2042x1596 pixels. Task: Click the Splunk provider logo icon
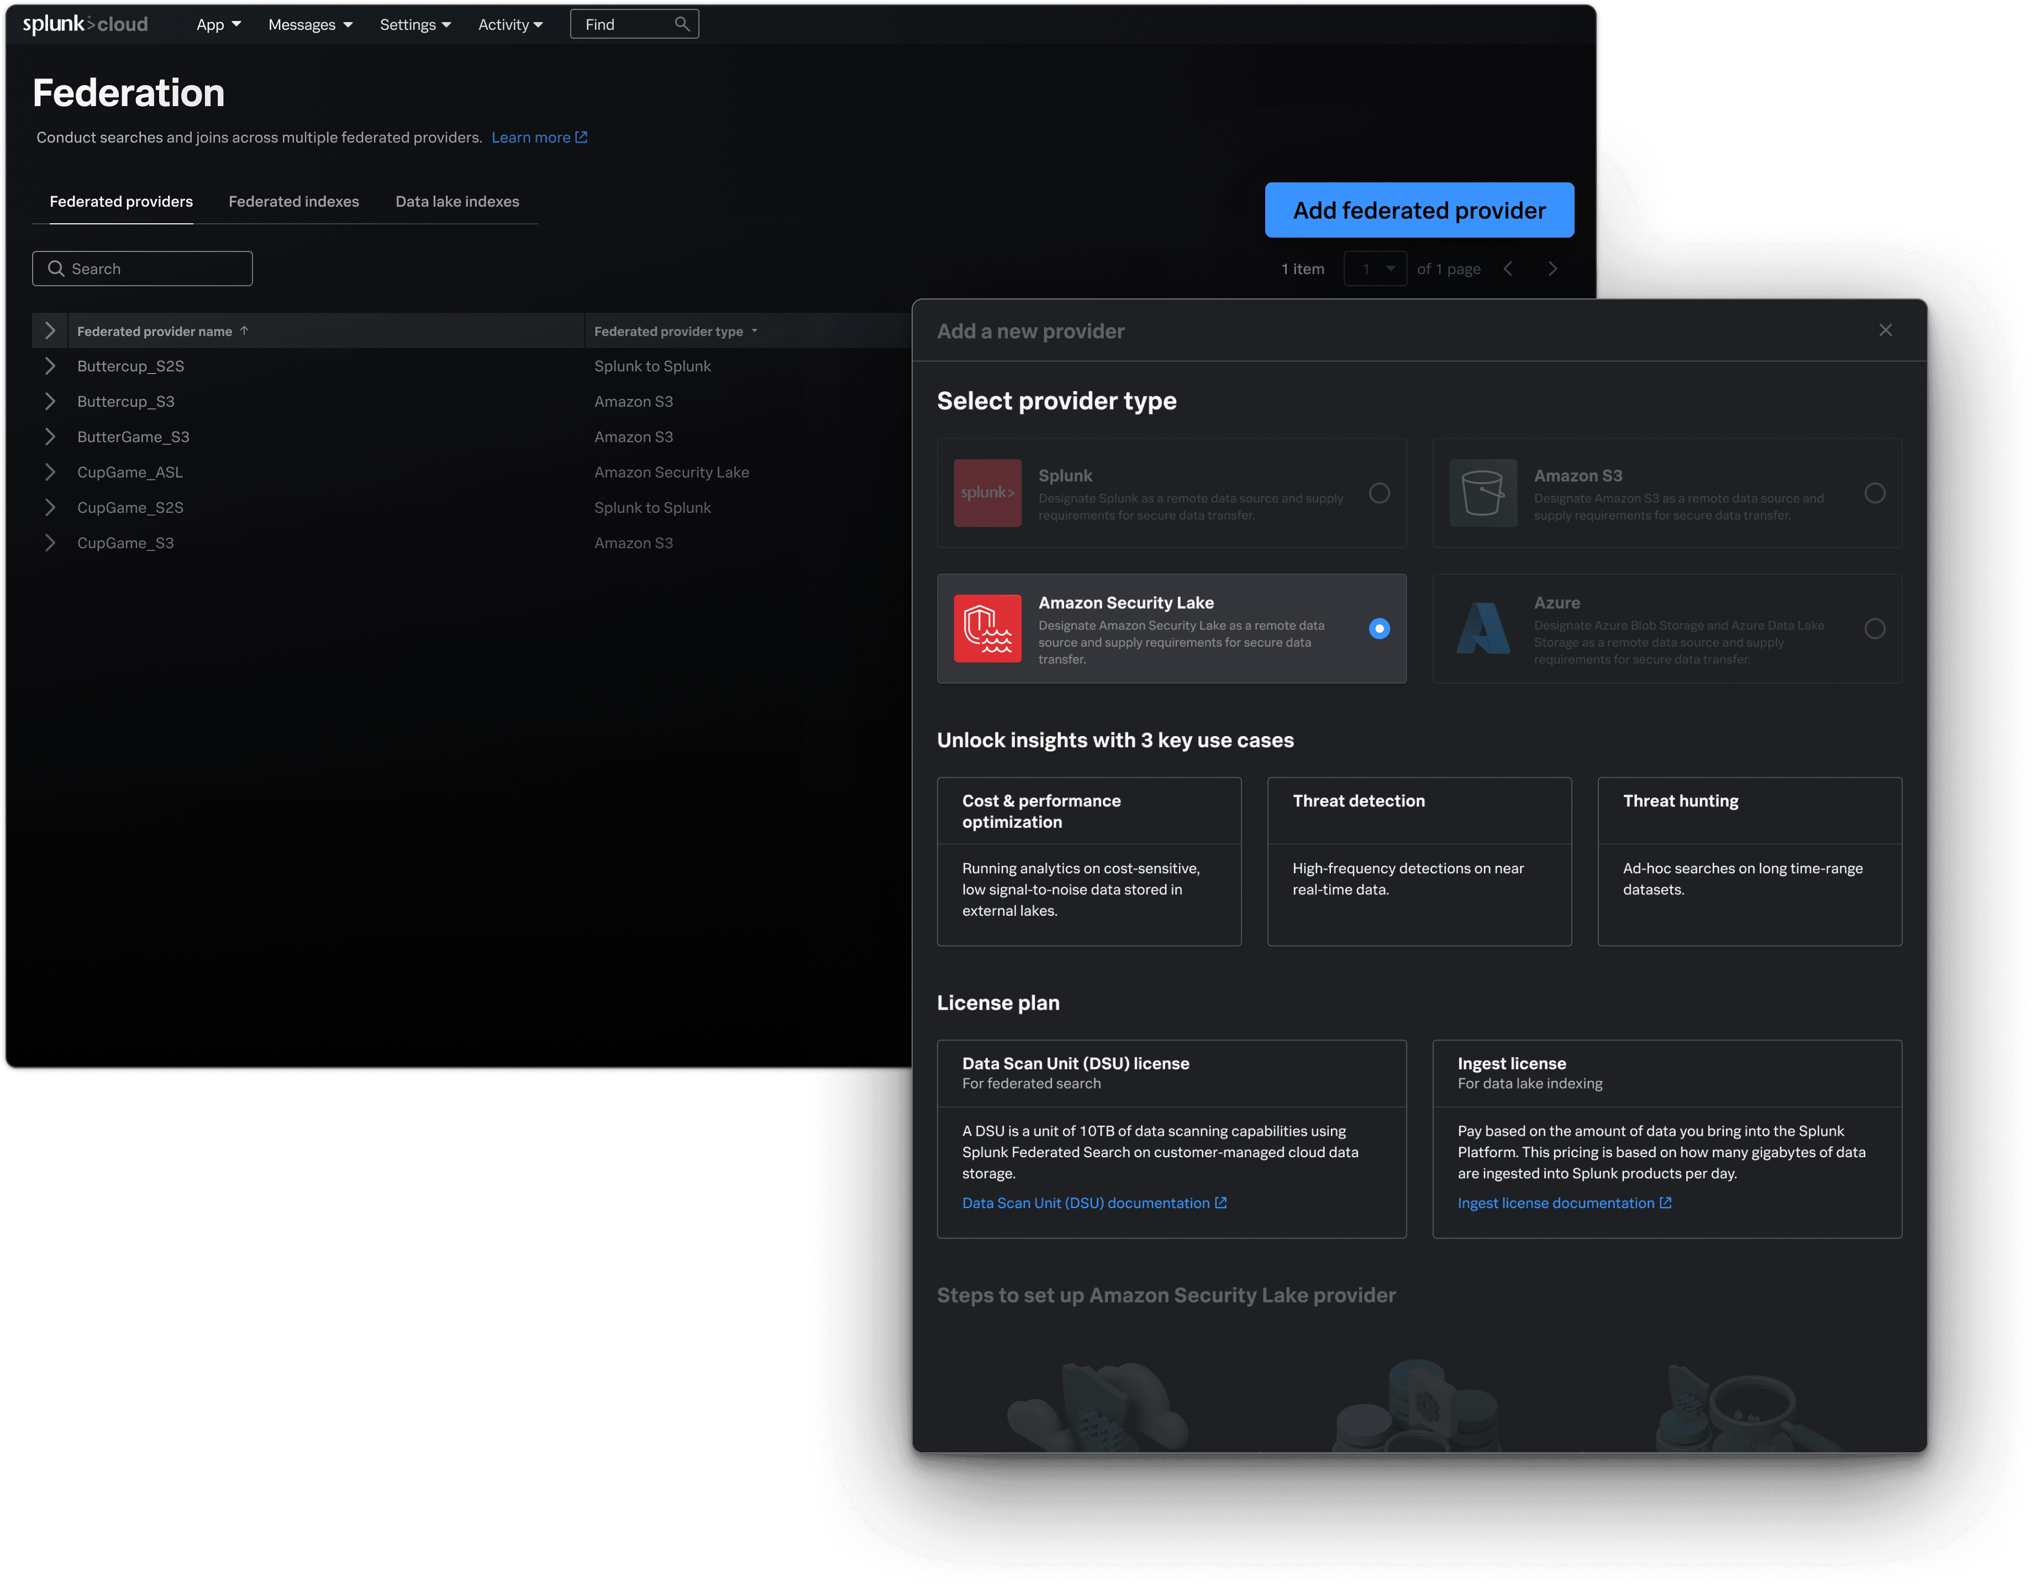[987, 493]
